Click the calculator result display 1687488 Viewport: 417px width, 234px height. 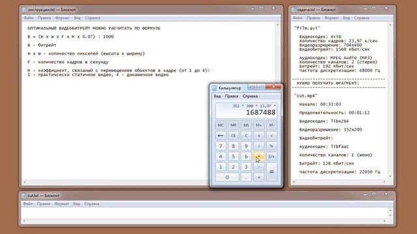pyautogui.click(x=261, y=112)
